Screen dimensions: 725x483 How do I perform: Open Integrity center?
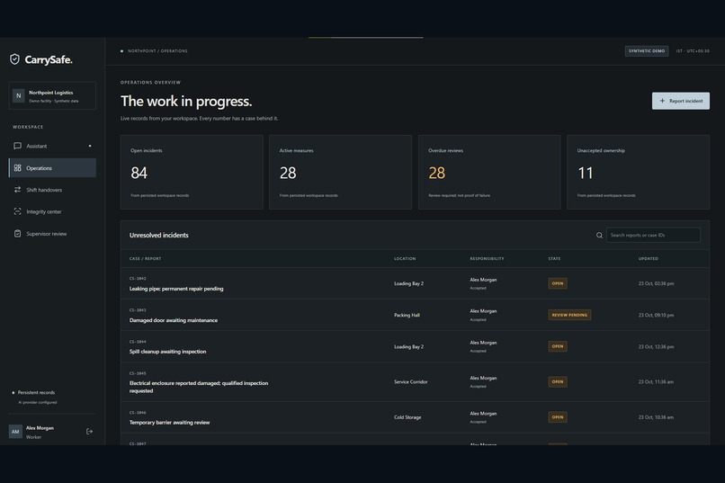pyautogui.click(x=52, y=211)
